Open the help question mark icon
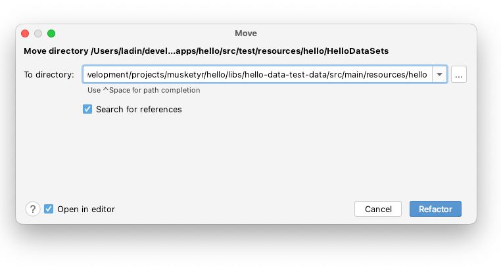This screenshot has height=266, width=501. click(33, 209)
